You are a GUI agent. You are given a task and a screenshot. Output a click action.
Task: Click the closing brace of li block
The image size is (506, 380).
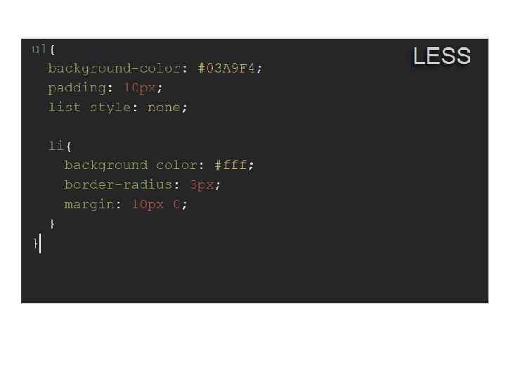[x=53, y=224]
